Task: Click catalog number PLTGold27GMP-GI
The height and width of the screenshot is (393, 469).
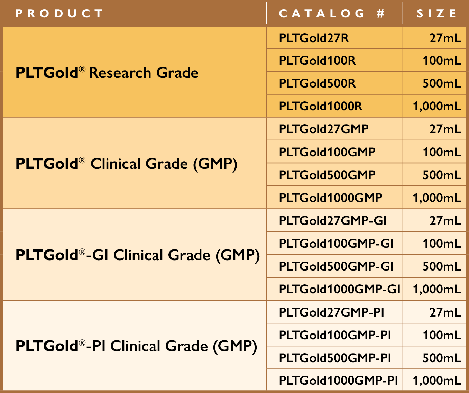Action: [x=333, y=220]
